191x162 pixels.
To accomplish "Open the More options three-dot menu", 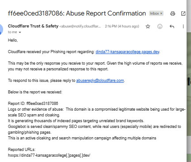I will click(183, 27).
